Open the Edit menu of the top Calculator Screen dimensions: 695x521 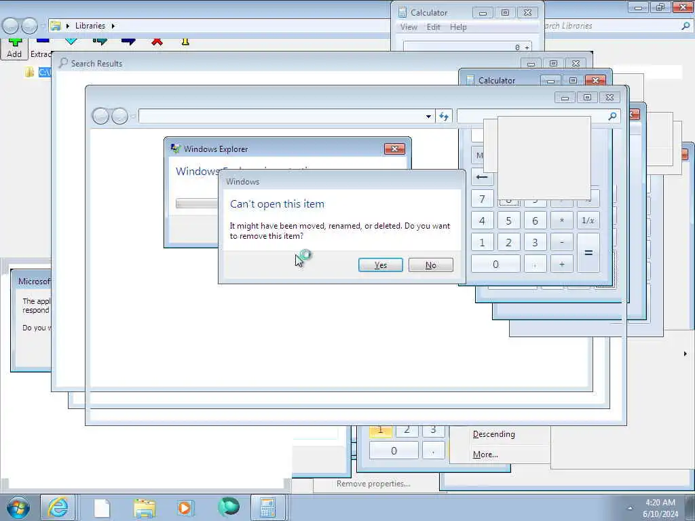(433, 27)
